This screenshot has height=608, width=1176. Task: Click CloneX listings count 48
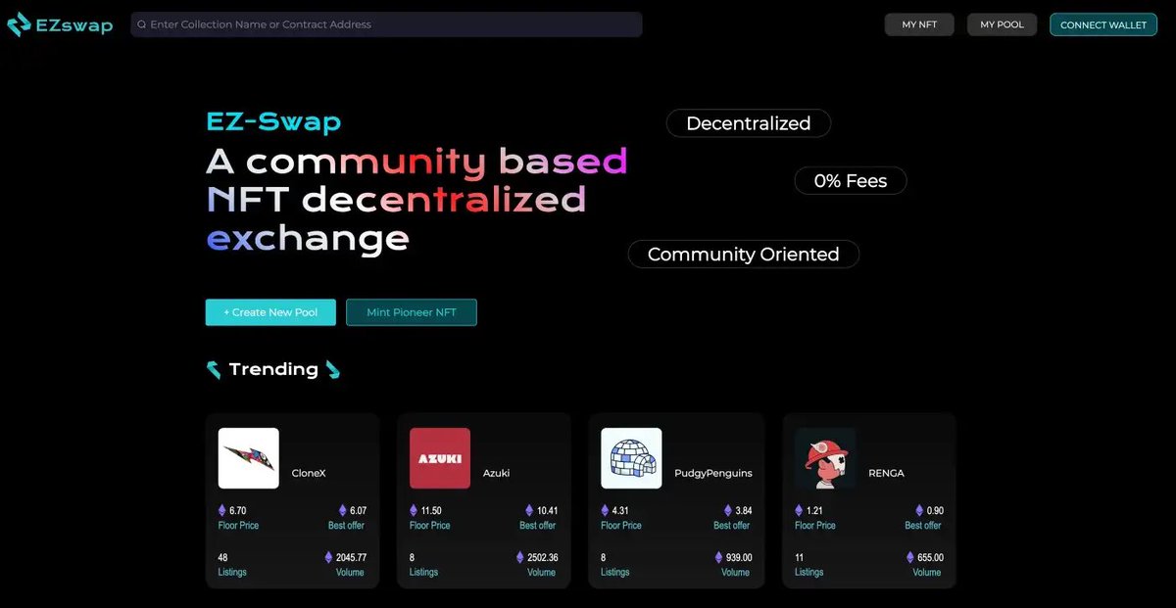click(223, 558)
